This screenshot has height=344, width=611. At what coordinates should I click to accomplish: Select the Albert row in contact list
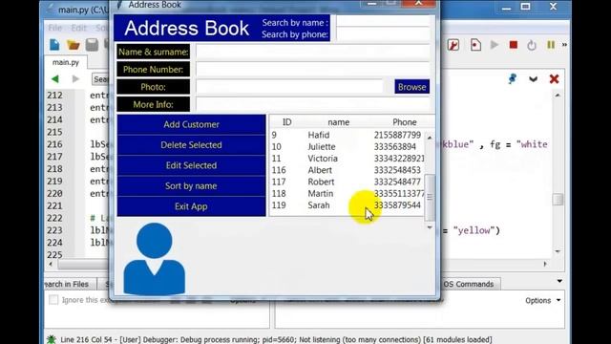(x=347, y=170)
